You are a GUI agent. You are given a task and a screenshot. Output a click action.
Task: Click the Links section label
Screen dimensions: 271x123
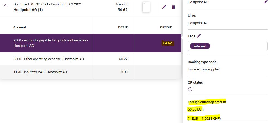(192, 15)
